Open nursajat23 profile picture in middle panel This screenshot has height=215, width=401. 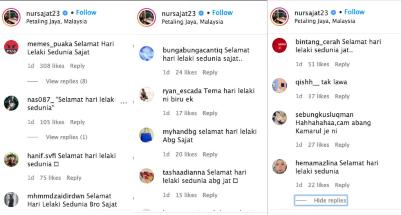point(146,17)
